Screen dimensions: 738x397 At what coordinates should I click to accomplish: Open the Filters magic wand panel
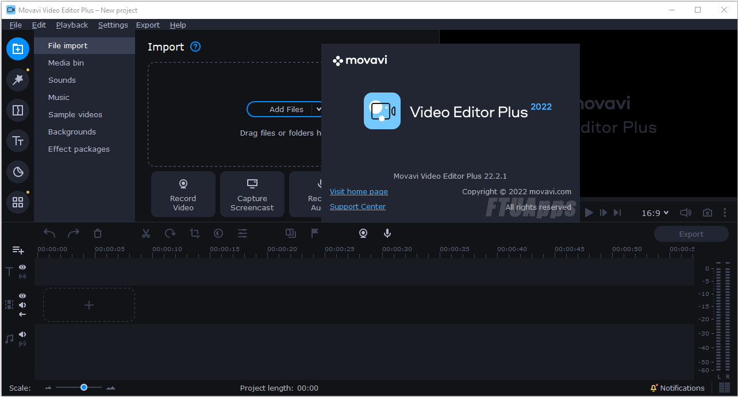click(18, 80)
